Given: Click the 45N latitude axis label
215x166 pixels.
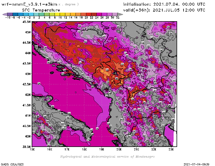Looking at the screenshot, I should tap(28, 32).
